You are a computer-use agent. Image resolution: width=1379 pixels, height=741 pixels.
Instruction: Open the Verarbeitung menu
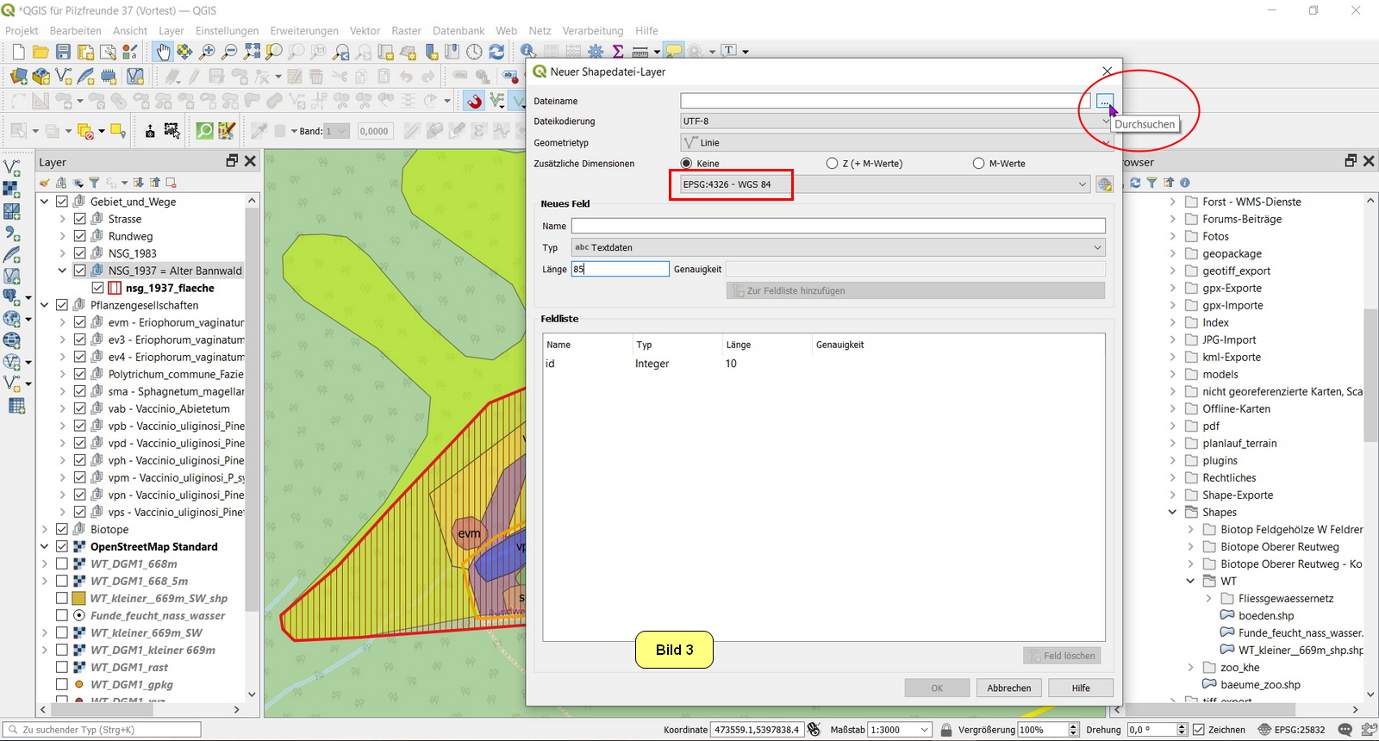point(592,30)
